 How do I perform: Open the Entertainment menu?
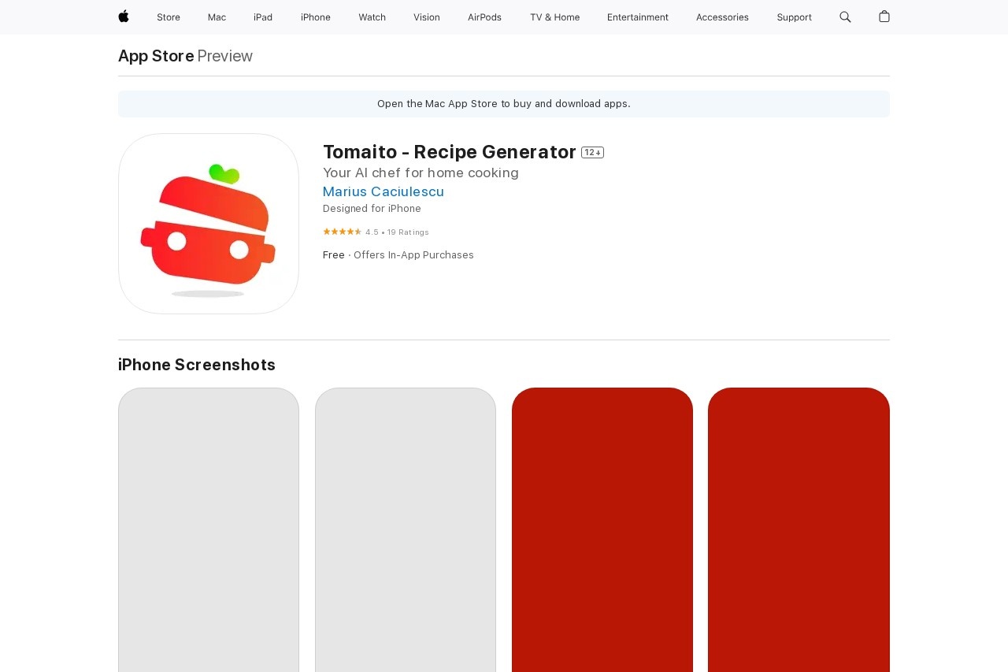(x=638, y=17)
